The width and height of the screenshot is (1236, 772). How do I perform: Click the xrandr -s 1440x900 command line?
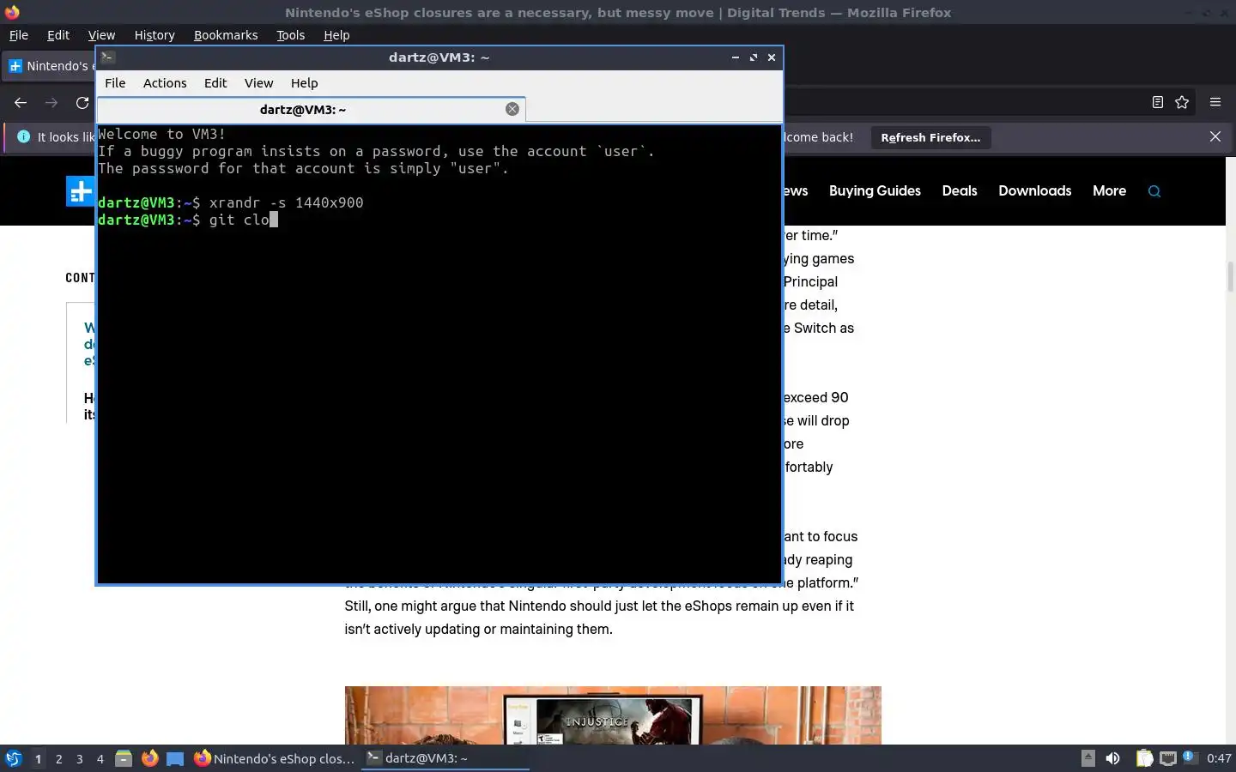pyautogui.click(x=231, y=202)
